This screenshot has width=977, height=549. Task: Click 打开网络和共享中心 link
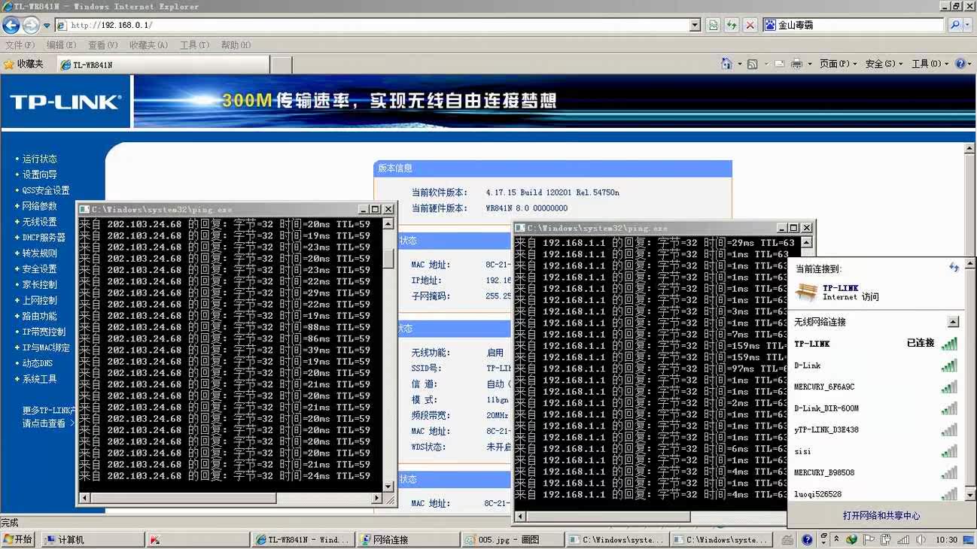coord(881,516)
